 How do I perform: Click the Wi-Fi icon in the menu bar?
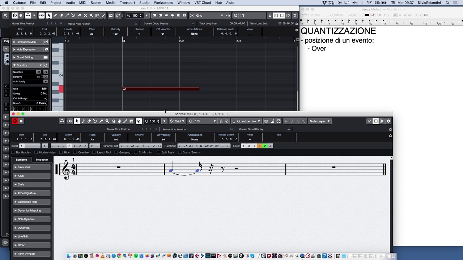(x=369, y=3)
